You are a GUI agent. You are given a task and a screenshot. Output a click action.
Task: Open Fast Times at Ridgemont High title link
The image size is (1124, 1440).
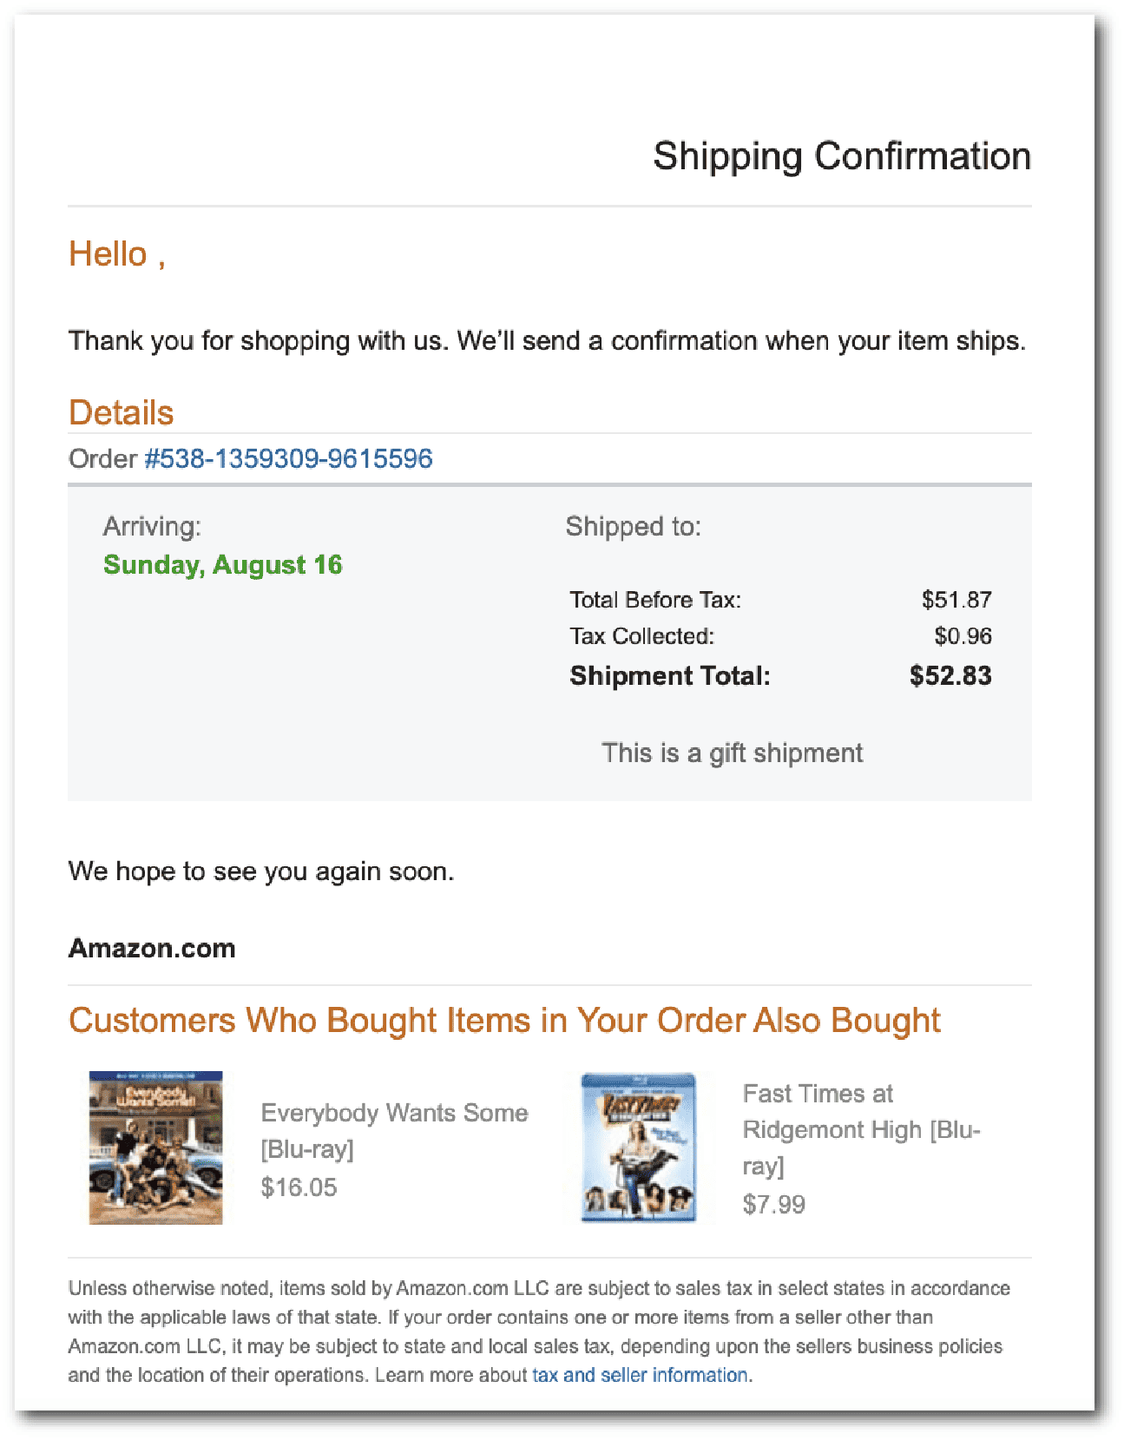pos(860,1129)
